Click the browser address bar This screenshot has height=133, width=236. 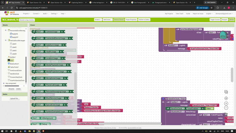(105, 8)
